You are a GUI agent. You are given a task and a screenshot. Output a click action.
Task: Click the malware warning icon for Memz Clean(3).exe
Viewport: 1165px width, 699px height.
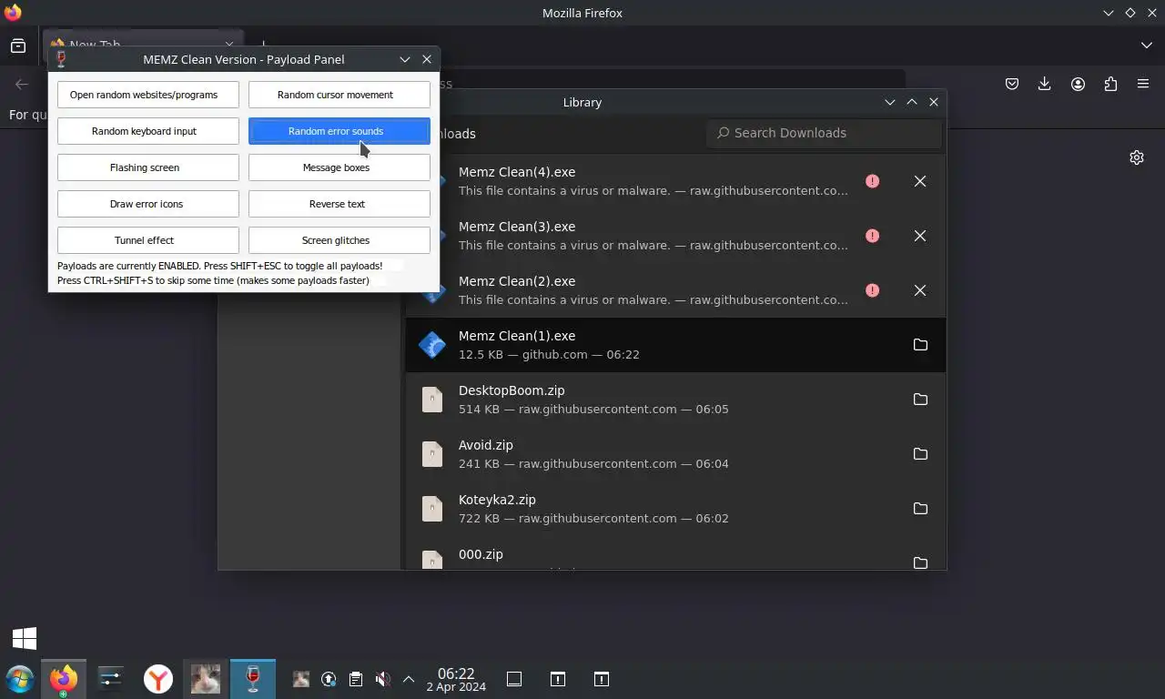tap(872, 236)
